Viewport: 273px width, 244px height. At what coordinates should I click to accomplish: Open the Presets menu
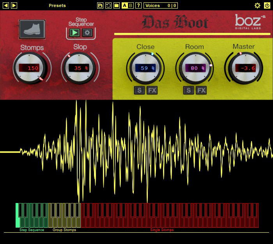pos(57,5)
